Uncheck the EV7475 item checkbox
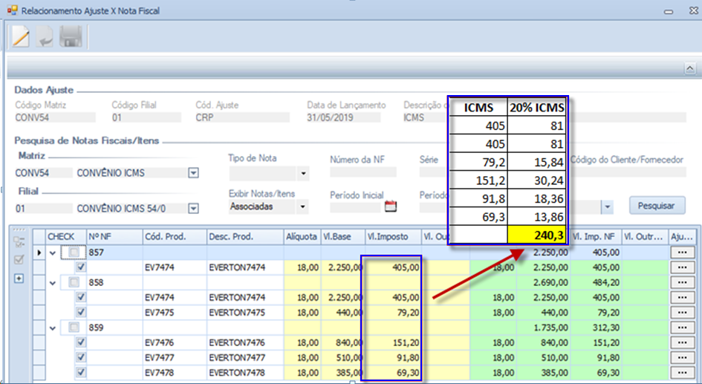The height and width of the screenshot is (384, 702). [81, 312]
